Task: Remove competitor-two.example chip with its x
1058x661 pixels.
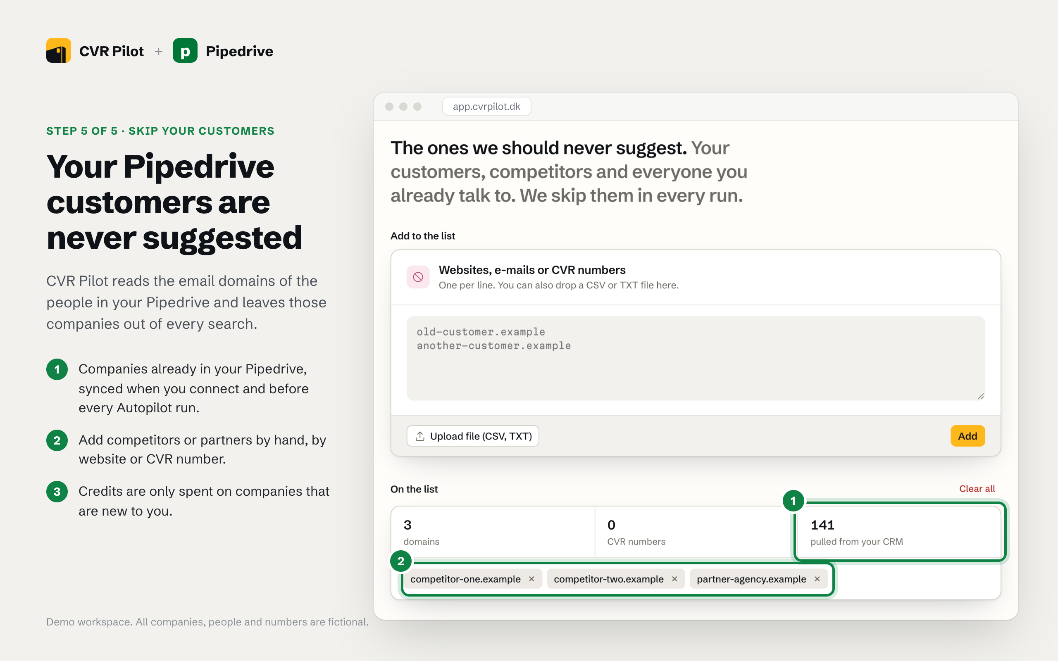Action: tap(674, 579)
